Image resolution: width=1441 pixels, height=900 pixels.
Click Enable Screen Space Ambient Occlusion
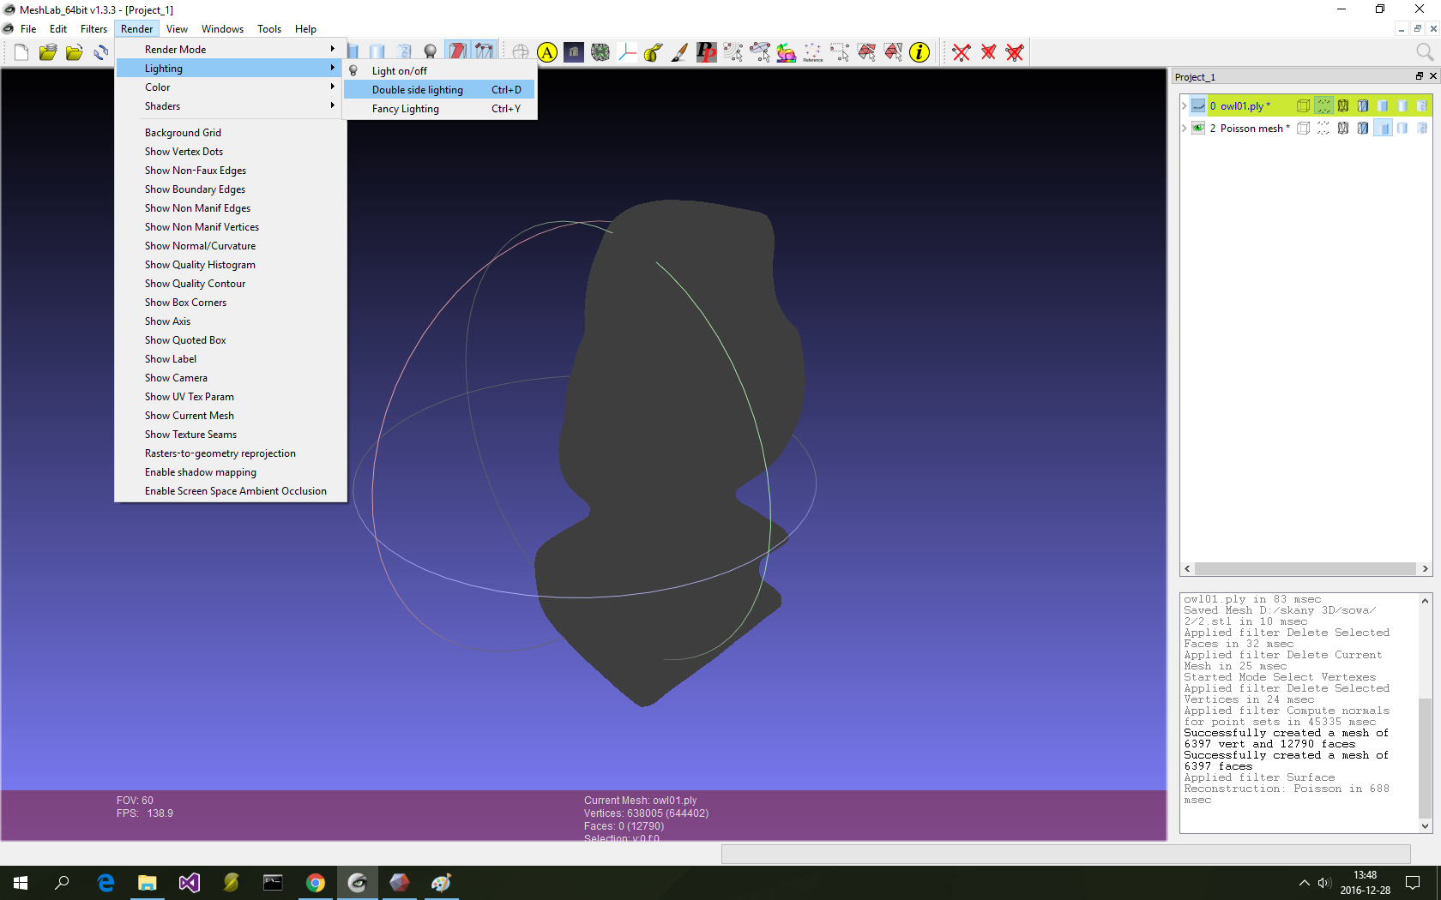(x=231, y=491)
